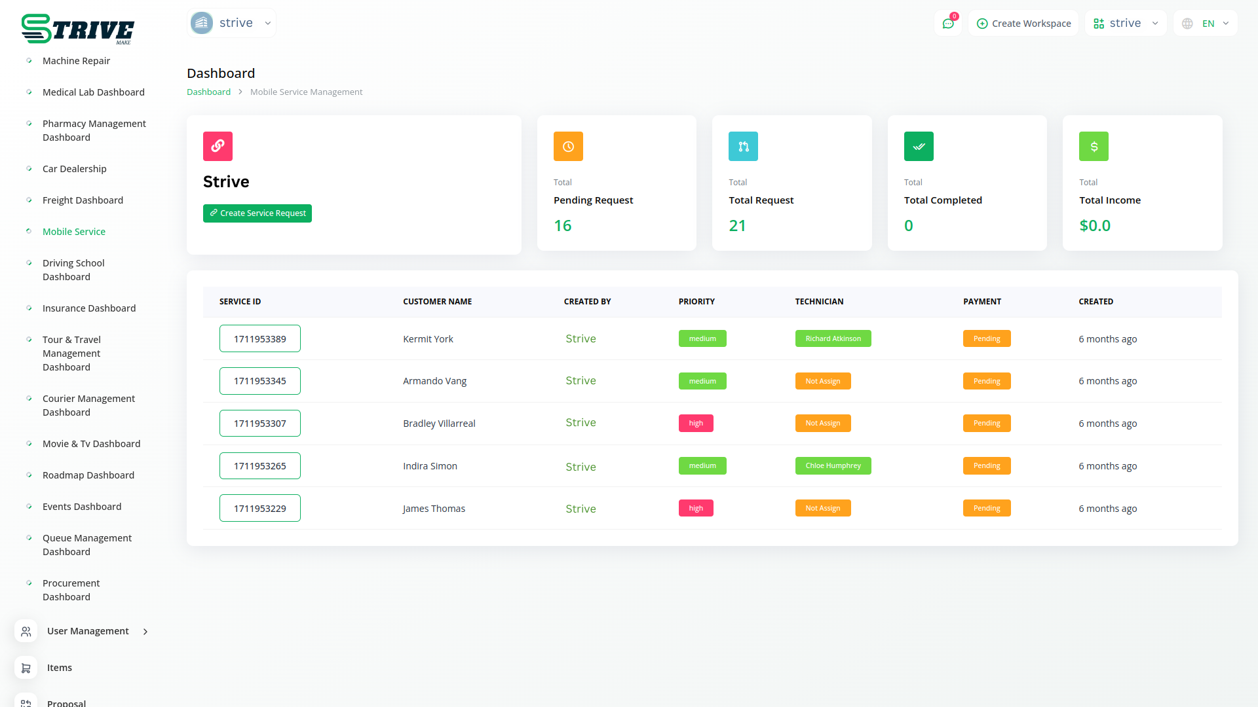
Task: Click the Create Workspace button
Action: click(1023, 24)
